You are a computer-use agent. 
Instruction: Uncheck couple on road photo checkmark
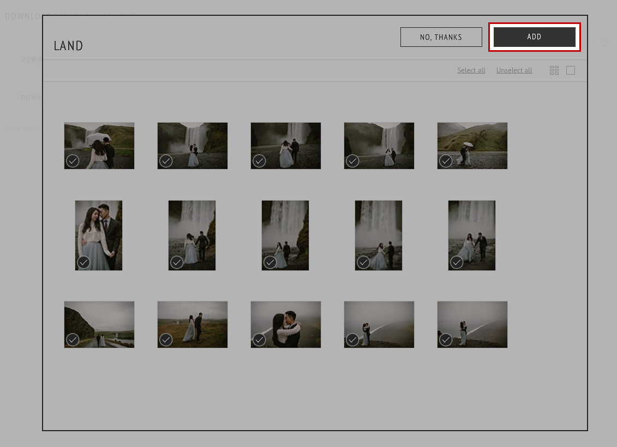(73, 340)
